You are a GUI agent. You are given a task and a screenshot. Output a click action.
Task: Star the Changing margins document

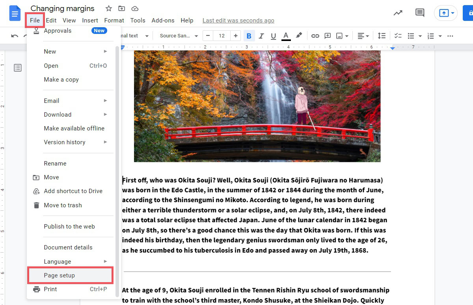[x=108, y=9]
